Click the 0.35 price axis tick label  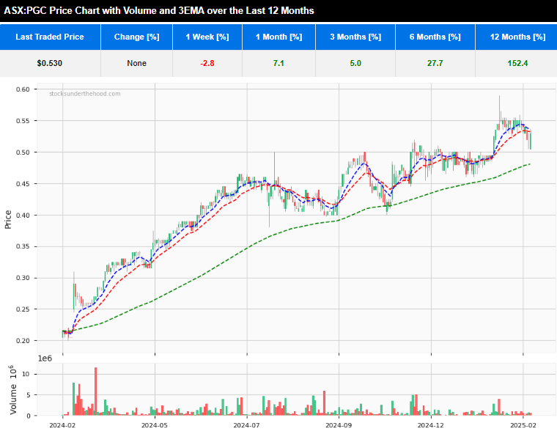tap(23, 246)
